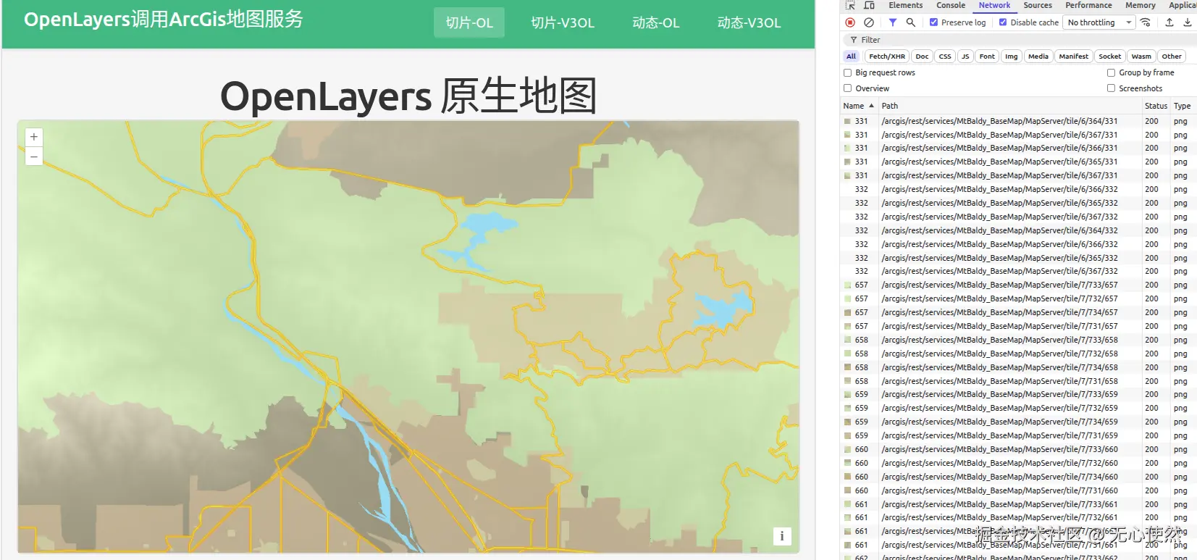Import HAR file with upload arrow
1197x560 pixels.
click(1169, 22)
